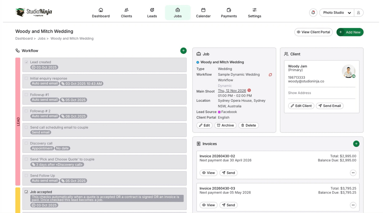
Task: Open the Calendar tab
Action: coord(203,13)
